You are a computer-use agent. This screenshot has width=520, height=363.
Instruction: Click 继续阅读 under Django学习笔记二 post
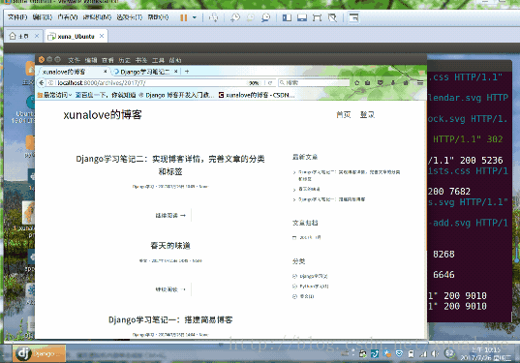[170, 216]
